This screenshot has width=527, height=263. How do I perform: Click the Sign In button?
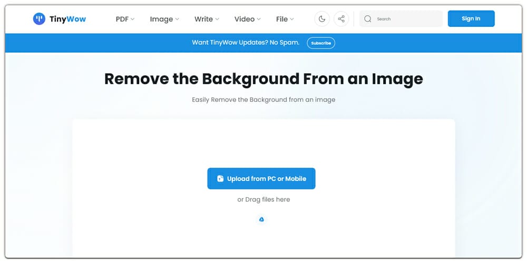(x=471, y=18)
